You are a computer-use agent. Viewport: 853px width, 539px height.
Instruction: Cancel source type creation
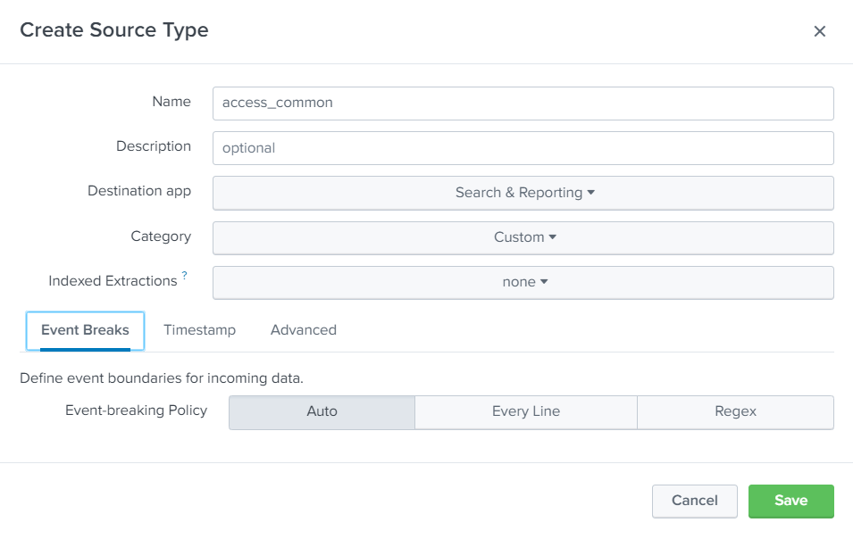pyautogui.click(x=694, y=501)
